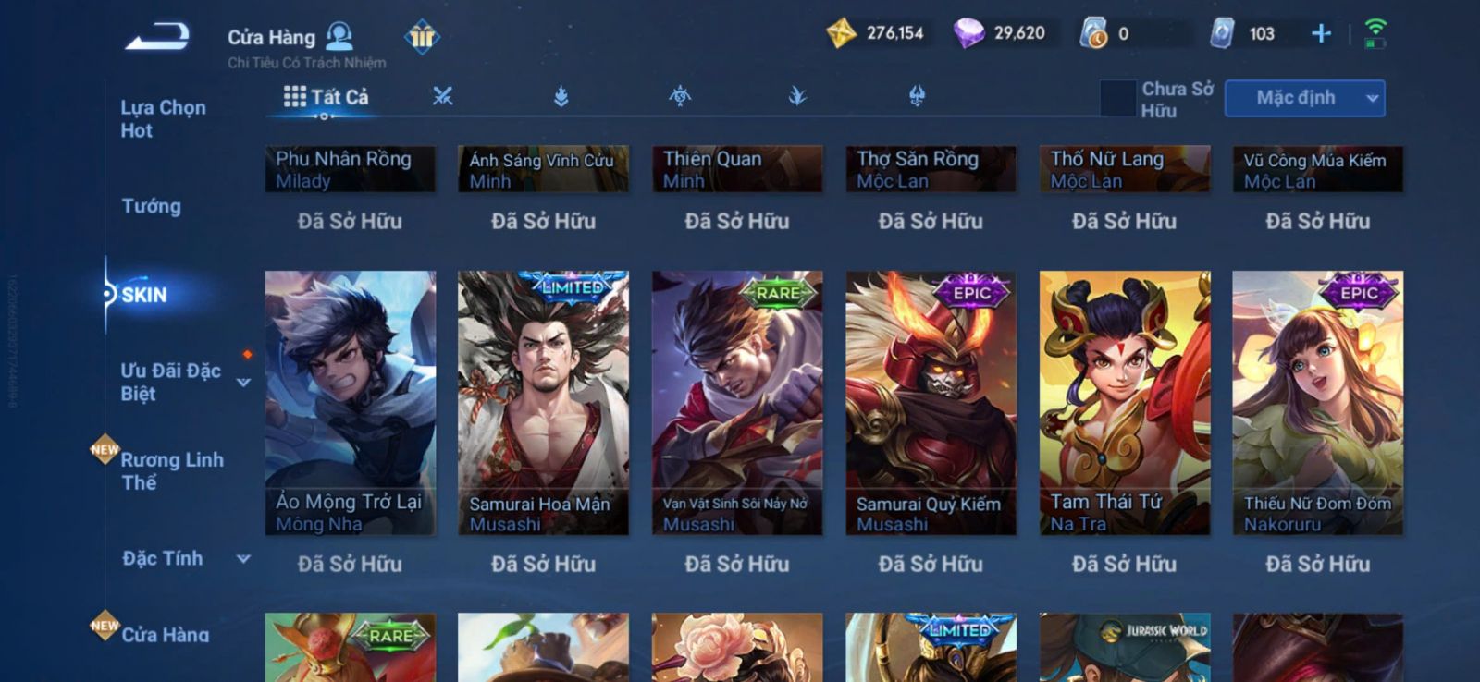Open the customer support headset icon
Image resolution: width=1480 pixels, height=682 pixels.
(x=339, y=36)
